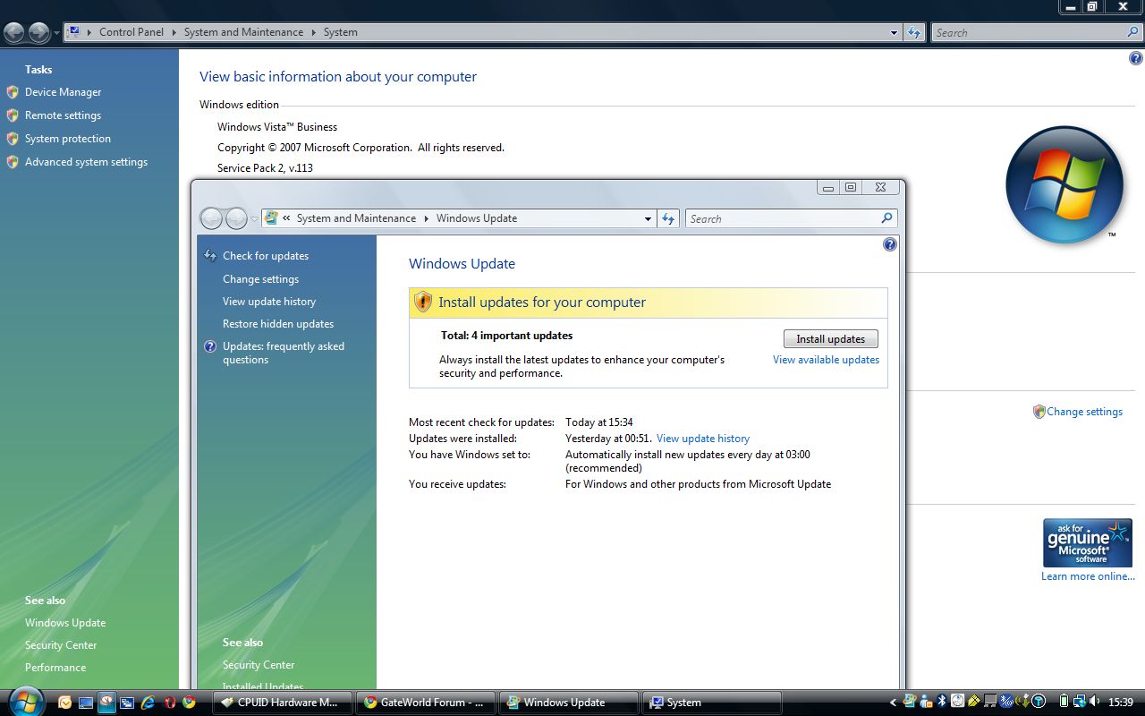The width and height of the screenshot is (1145, 716).
Task: Click the Install updates button
Action: point(831,339)
